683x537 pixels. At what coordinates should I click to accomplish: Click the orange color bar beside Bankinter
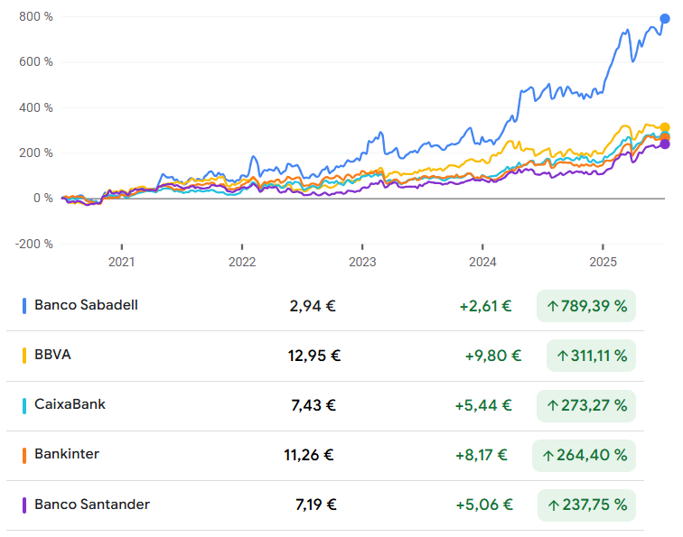24,455
